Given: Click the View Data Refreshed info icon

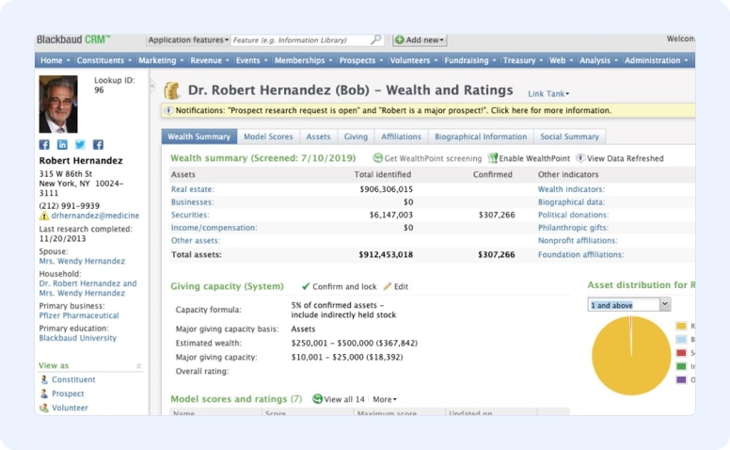Looking at the screenshot, I should pos(580,158).
